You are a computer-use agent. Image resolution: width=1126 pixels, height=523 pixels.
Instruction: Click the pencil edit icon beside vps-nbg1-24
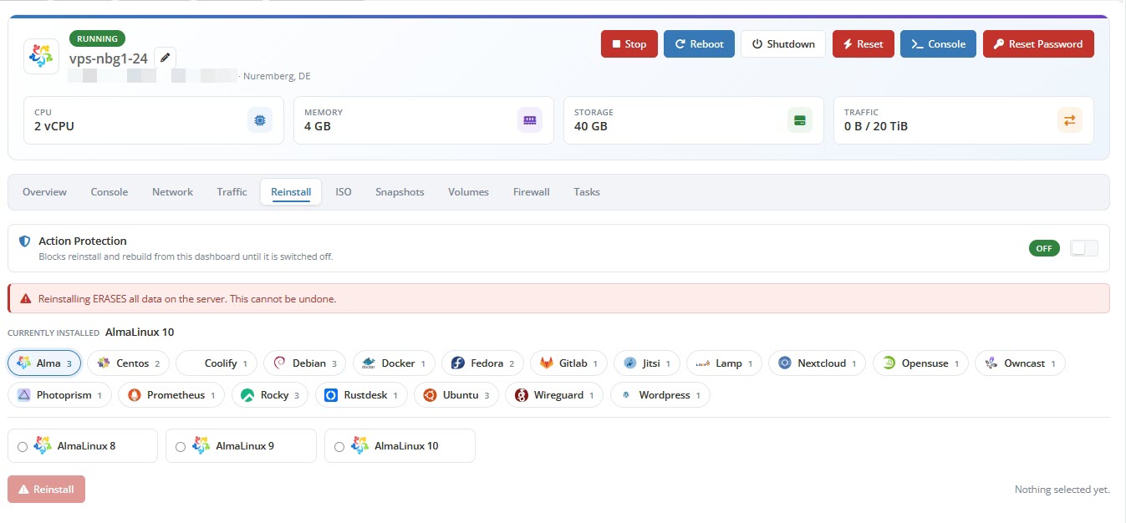click(x=166, y=58)
